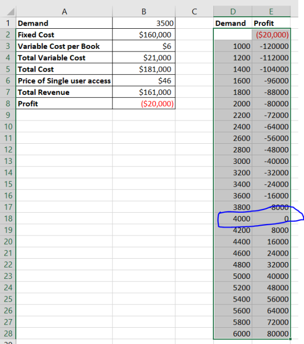Click the 'Profit' header in column E
The width and height of the screenshot is (304, 344).
click(271, 23)
